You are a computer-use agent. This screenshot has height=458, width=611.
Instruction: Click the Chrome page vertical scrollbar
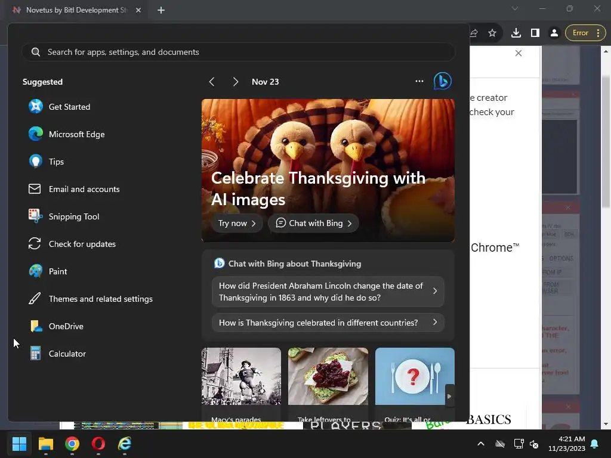(x=606, y=143)
